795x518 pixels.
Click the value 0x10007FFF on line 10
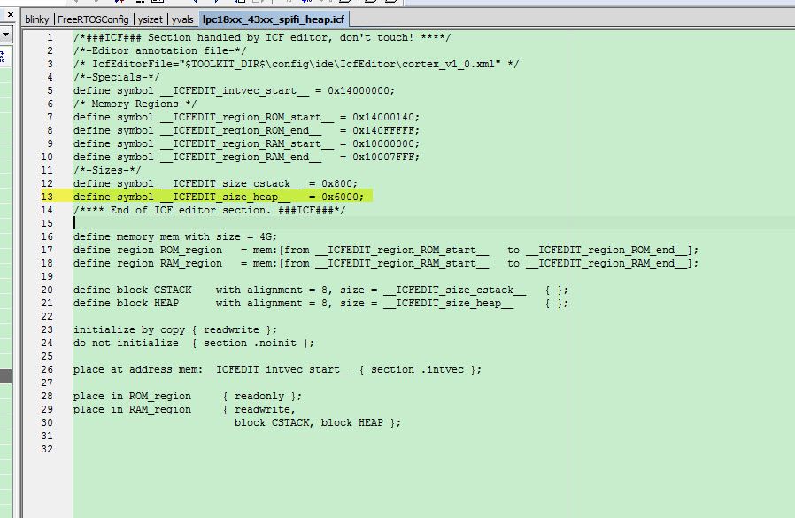(x=382, y=157)
